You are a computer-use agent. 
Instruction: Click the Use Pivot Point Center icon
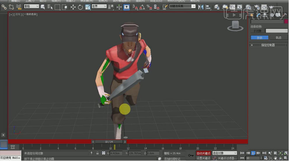pos(110,7)
